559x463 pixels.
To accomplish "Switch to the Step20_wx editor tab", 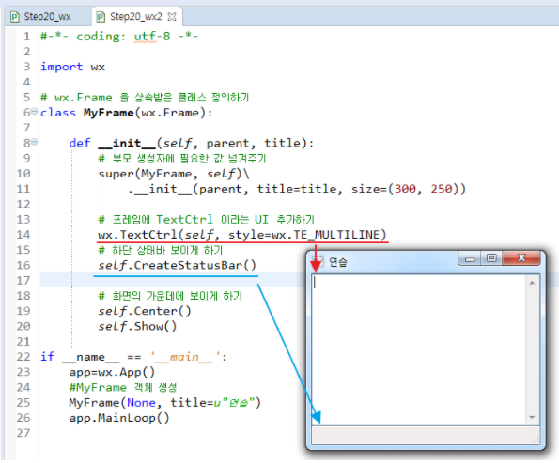I will (48, 16).
